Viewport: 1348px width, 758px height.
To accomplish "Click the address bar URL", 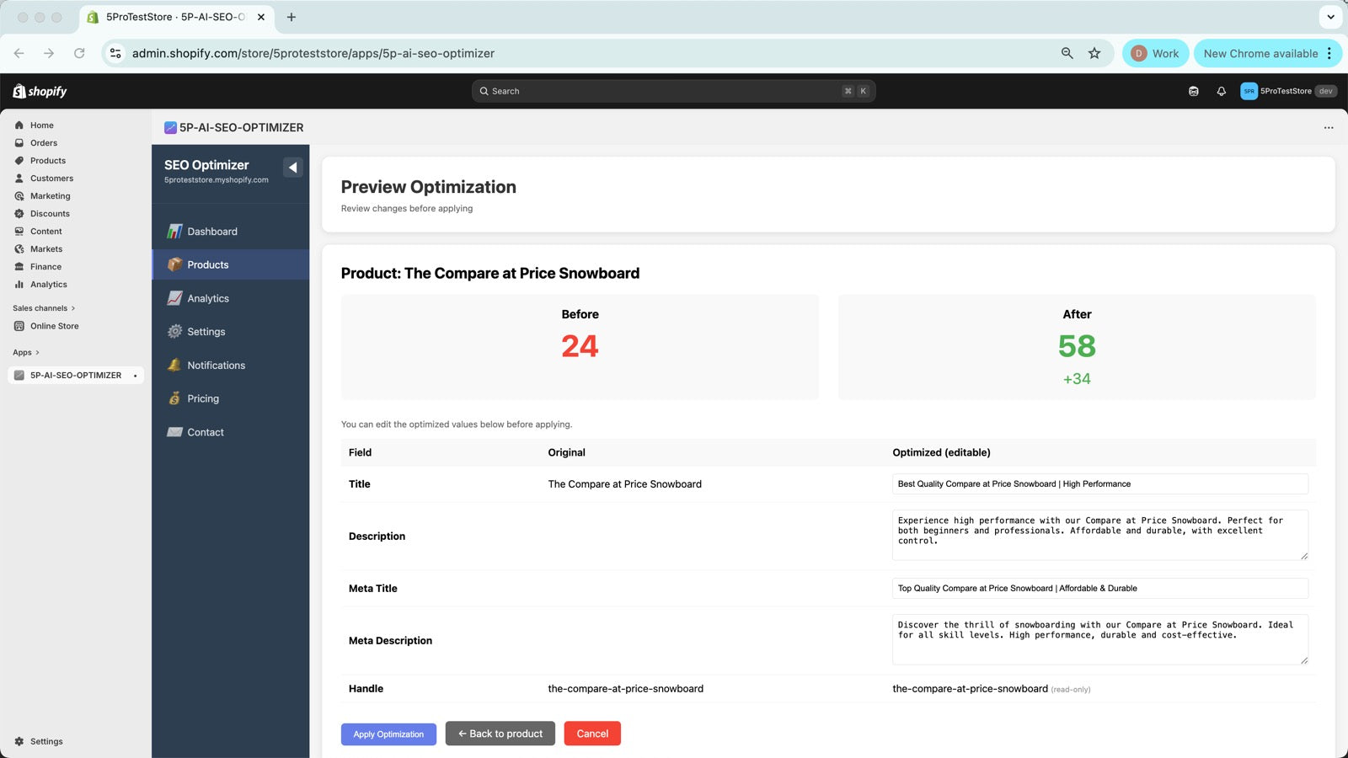I will (313, 53).
